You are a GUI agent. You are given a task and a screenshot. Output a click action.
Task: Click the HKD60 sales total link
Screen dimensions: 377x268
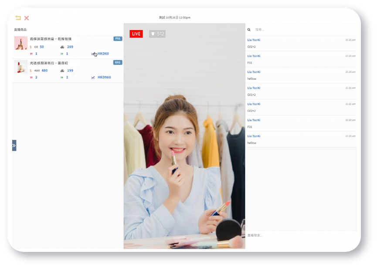(x=103, y=54)
